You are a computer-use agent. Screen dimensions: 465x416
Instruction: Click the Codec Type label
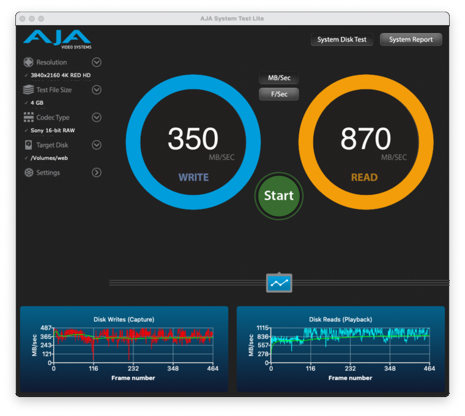pyautogui.click(x=53, y=118)
